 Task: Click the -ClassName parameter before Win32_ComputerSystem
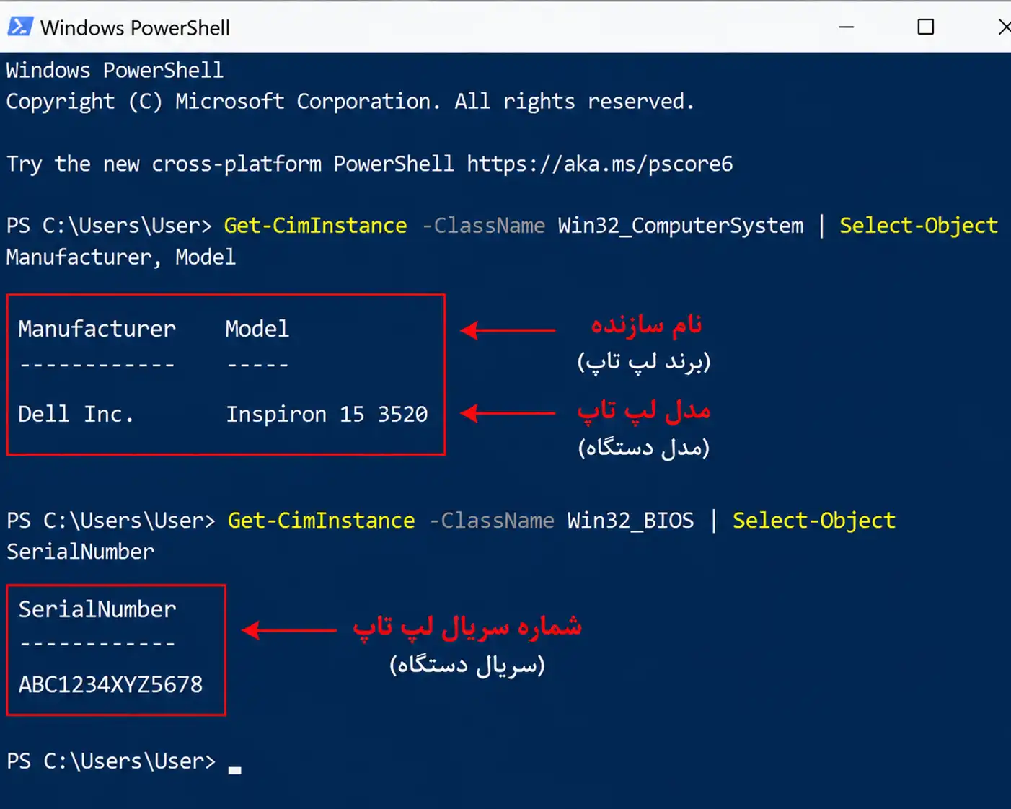(483, 226)
